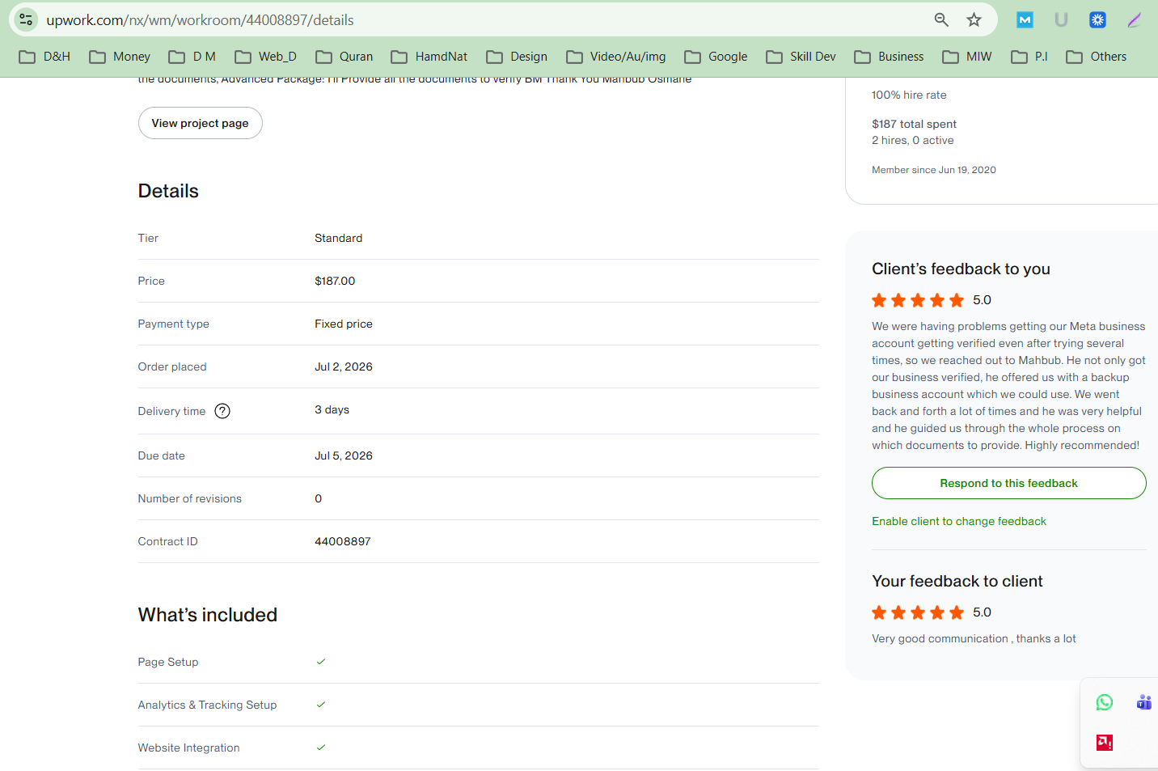Click the Due date value Jul 5, 2026

(344, 455)
